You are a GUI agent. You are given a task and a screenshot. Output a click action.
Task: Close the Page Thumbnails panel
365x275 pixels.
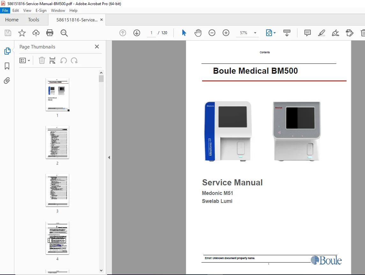(97, 47)
